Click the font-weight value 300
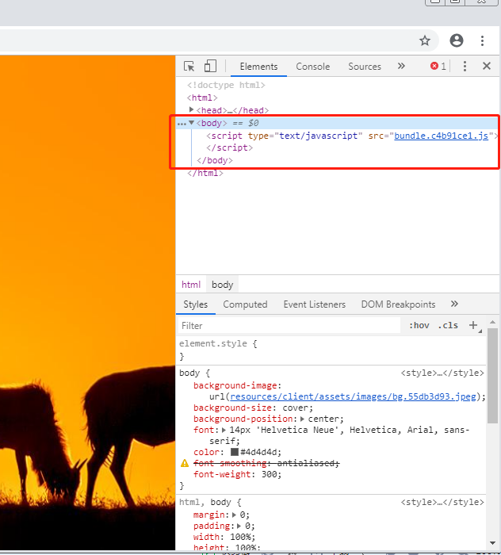 pyautogui.click(x=269, y=474)
